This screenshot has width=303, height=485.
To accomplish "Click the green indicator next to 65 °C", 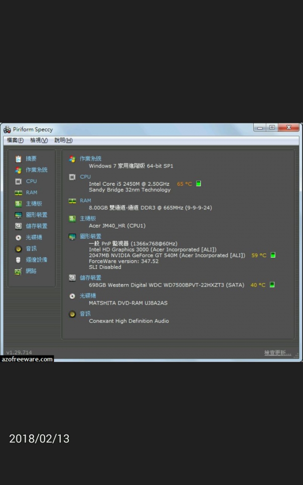I will pos(199,184).
